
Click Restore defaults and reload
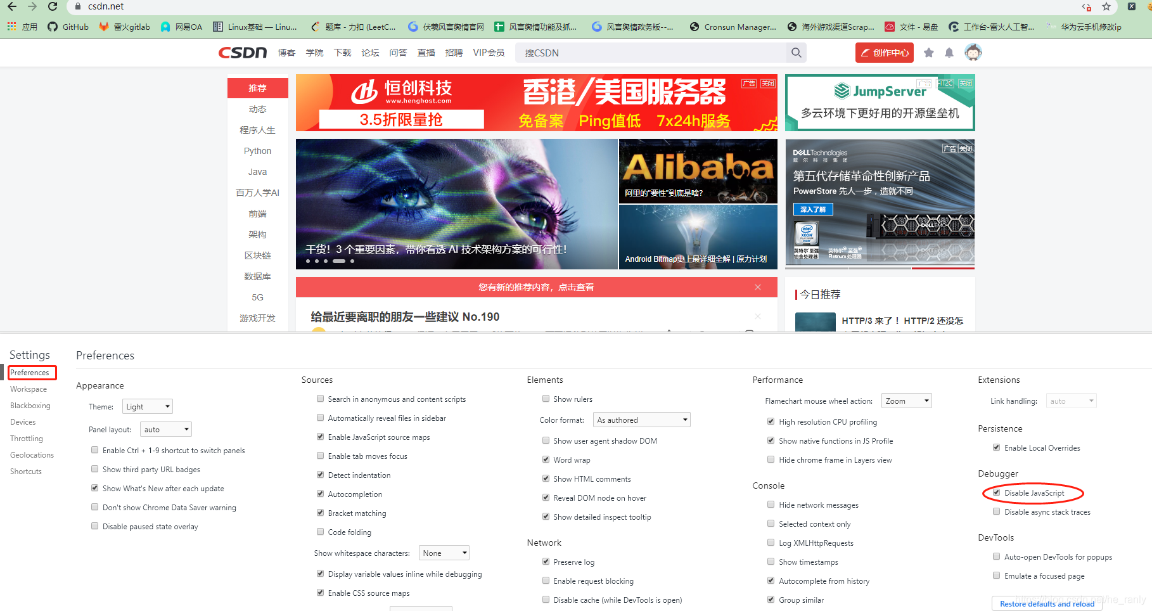pos(1046,603)
